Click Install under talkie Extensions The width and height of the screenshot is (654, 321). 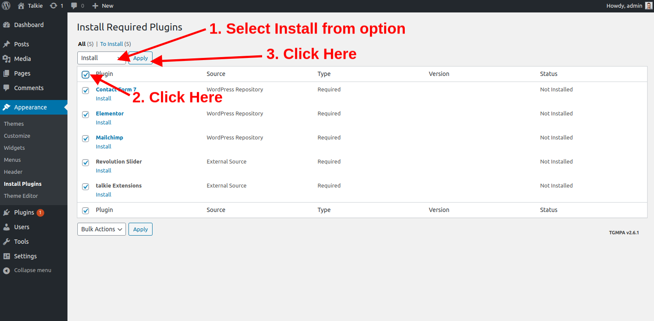104,195
